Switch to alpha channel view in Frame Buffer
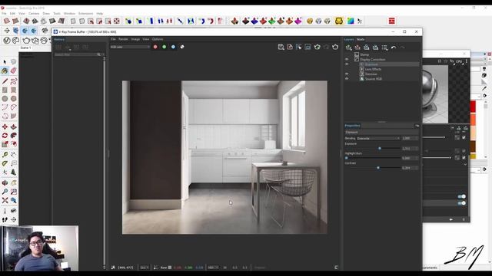The image size is (492, 276). [182, 47]
